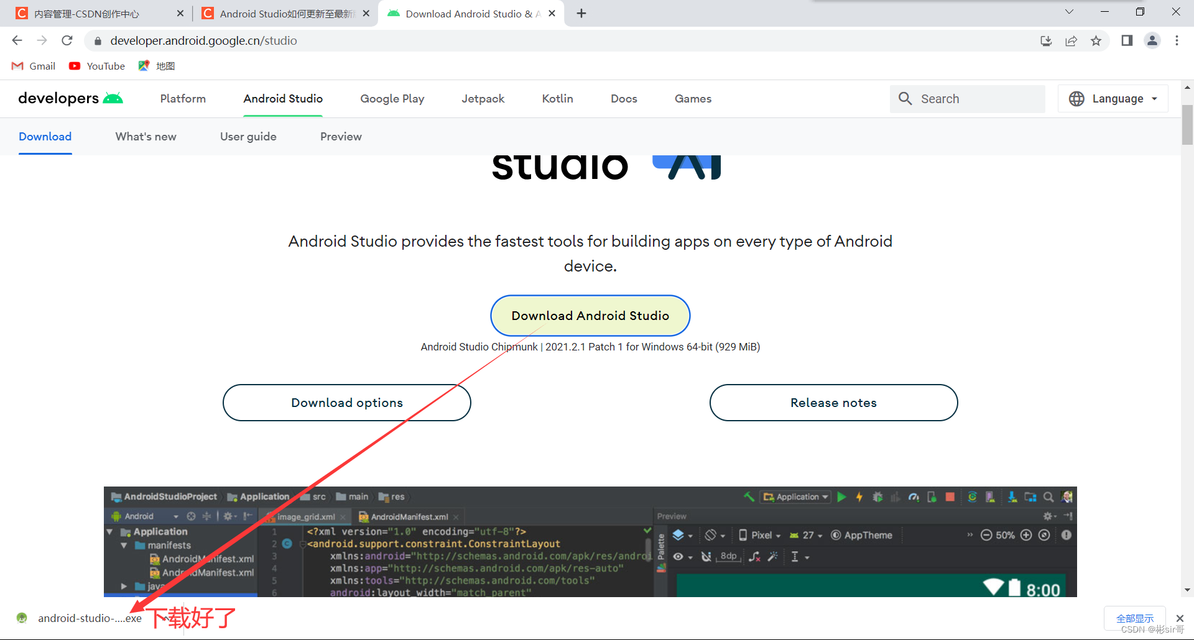Viewport: 1194px width, 640px height.
Task: Select the What's new sub-tab
Action: pyautogui.click(x=146, y=137)
